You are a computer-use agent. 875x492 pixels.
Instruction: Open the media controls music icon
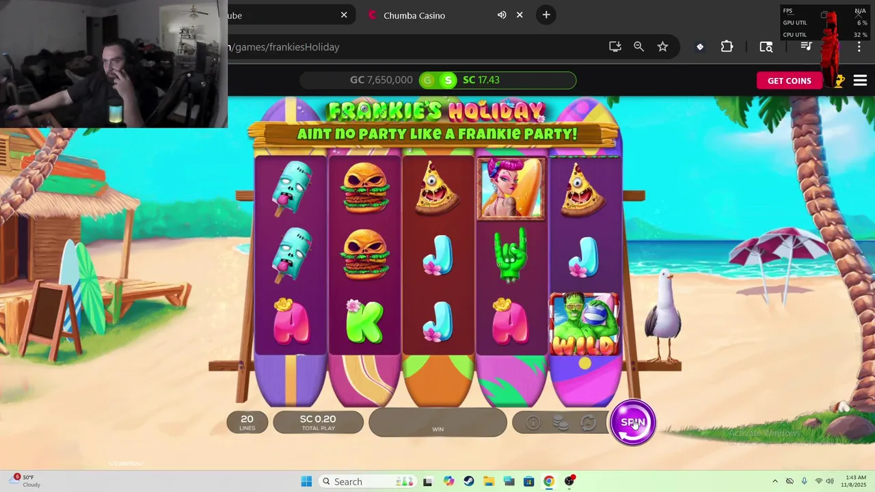coord(807,46)
